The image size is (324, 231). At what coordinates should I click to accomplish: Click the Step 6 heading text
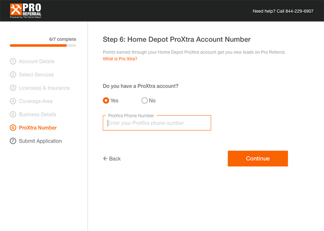point(177,39)
